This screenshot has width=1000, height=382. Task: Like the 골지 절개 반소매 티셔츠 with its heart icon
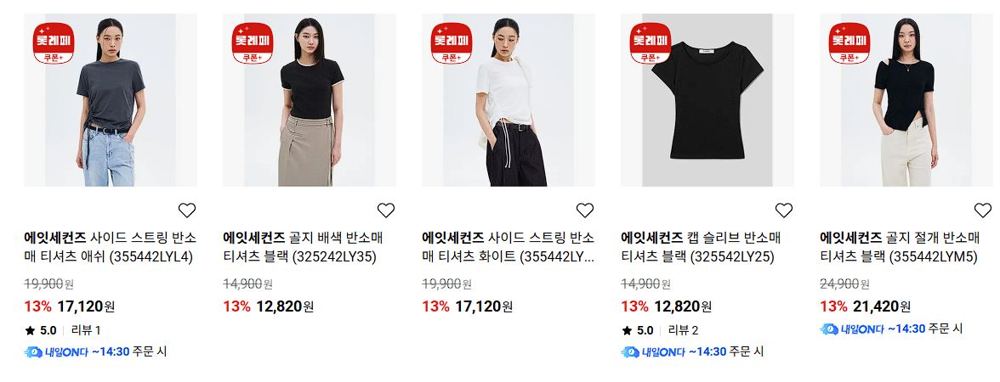click(x=983, y=211)
